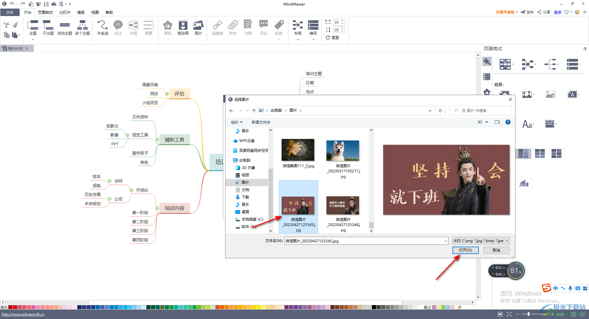Screen dimensions: 589x319
Task: Undo the last action in quick access toolbar
Action: 12,4
